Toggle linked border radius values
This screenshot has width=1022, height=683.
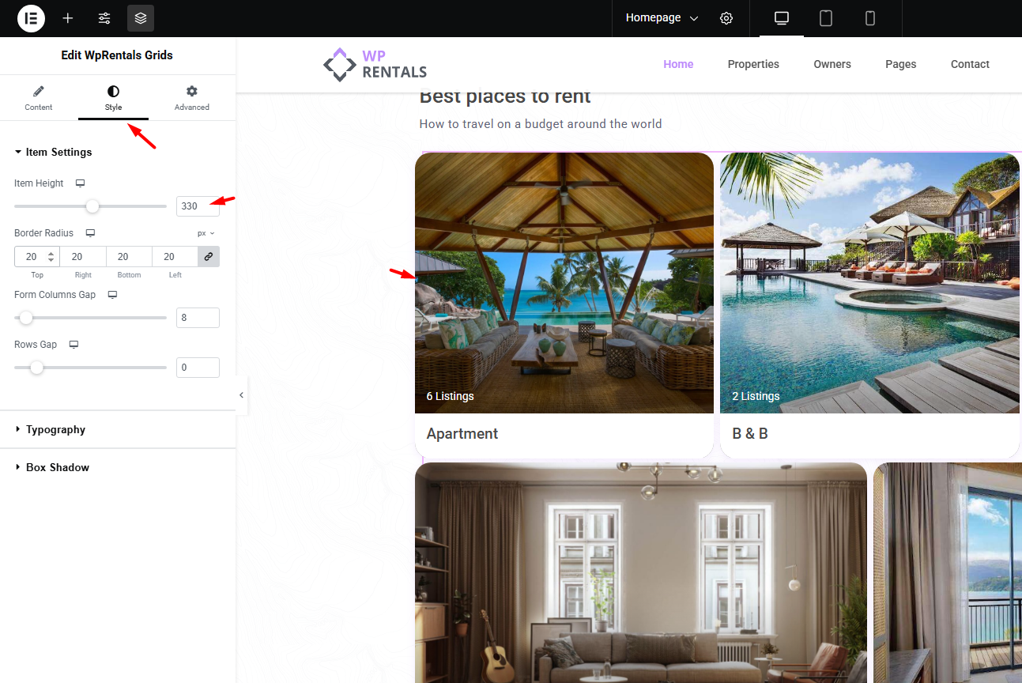209,257
